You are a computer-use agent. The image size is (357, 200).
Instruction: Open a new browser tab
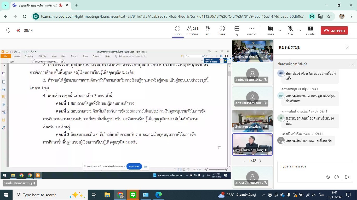(x=76, y=5)
